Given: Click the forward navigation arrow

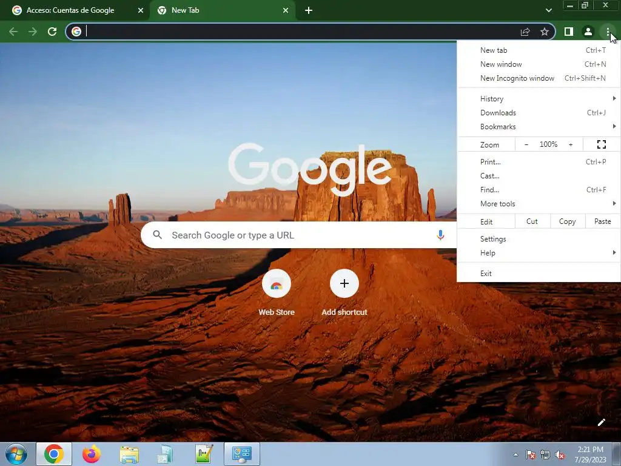Looking at the screenshot, I should click(33, 32).
